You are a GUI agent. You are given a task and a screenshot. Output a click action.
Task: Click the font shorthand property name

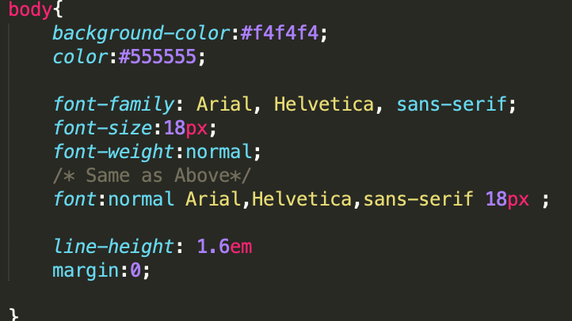(x=74, y=199)
